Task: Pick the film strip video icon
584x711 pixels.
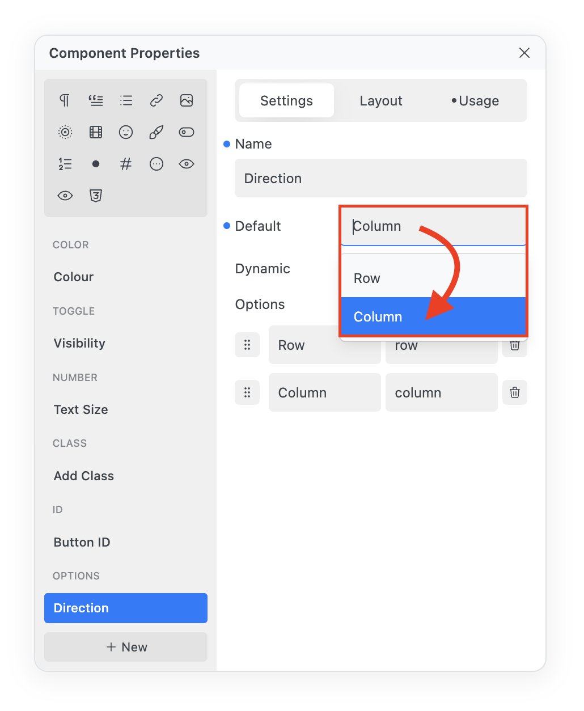Action: [96, 132]
